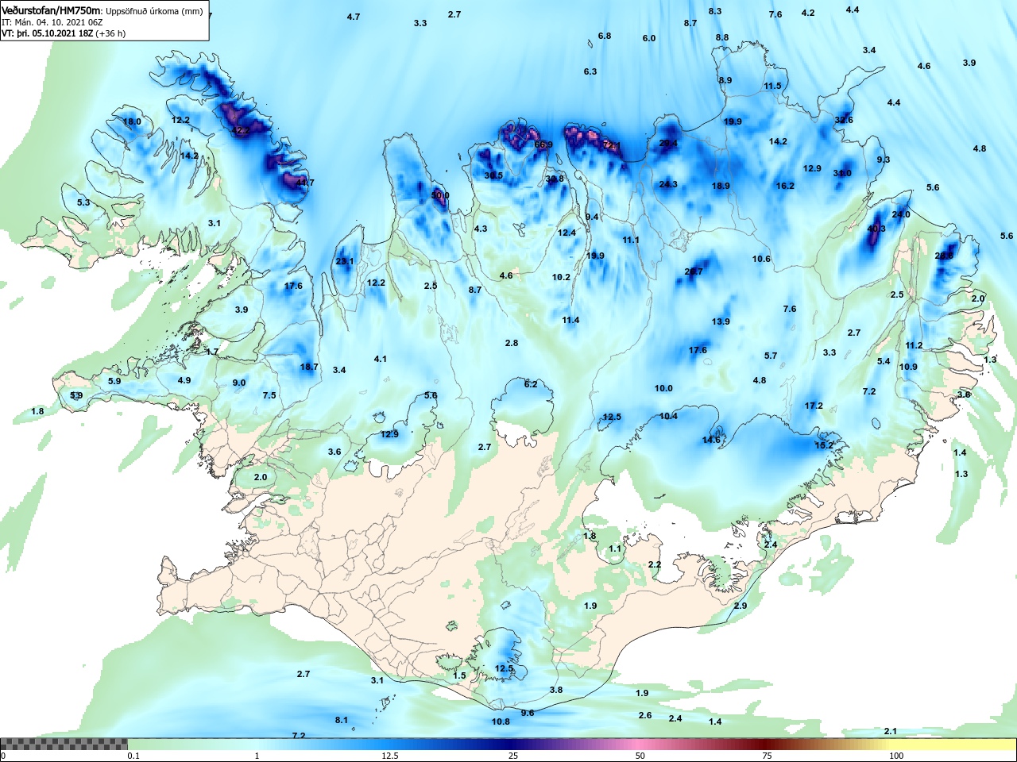Select the map value 11.4
The height and width of the screenshot is (762, 1017).
[x=570, y=320]
